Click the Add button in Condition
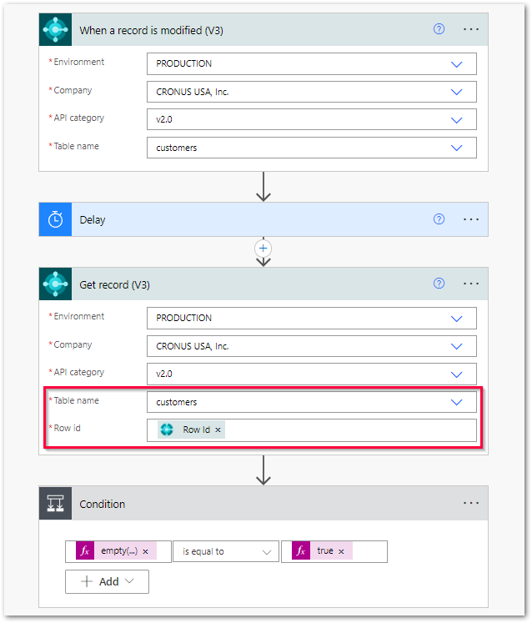532x623 pixels. (107, 581)
